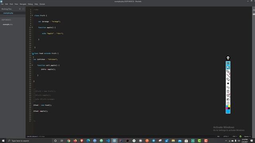Open Firefox from taskbar

75,141
